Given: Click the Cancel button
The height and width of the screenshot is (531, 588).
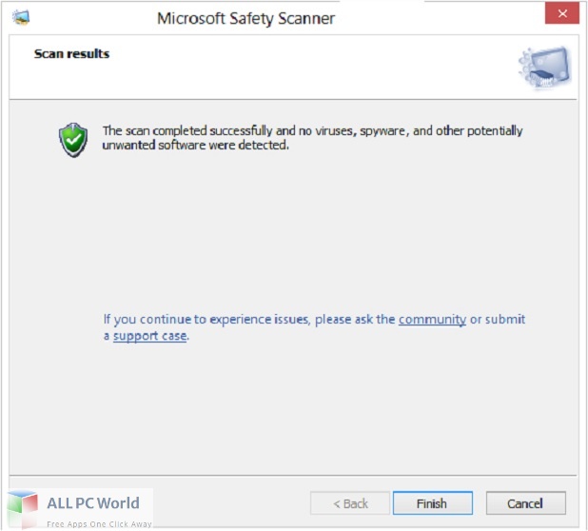Looking at the screenshot, I should click(x=525, y=502).
